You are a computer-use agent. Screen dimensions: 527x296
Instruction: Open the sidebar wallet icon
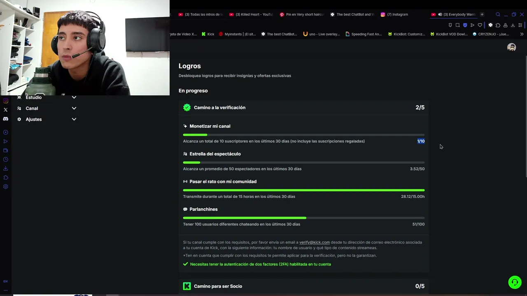6,150
